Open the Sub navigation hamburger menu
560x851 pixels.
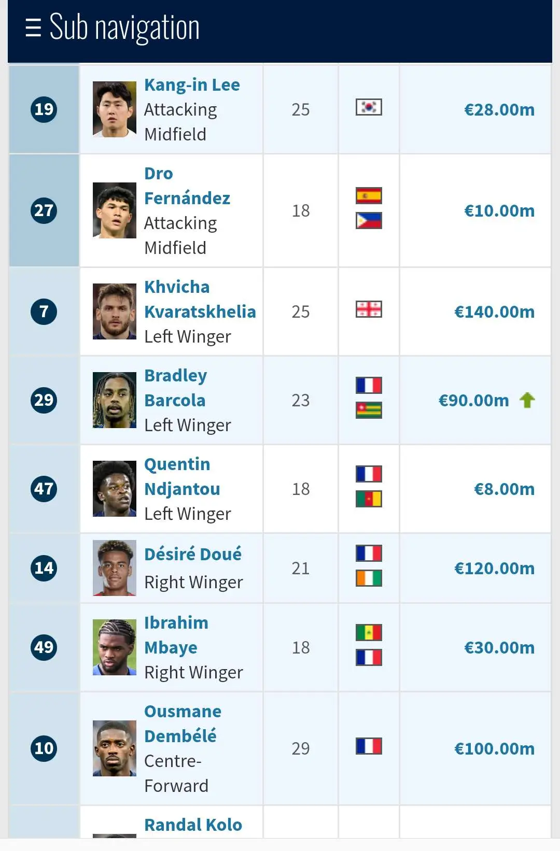click(x=33, y=27)
